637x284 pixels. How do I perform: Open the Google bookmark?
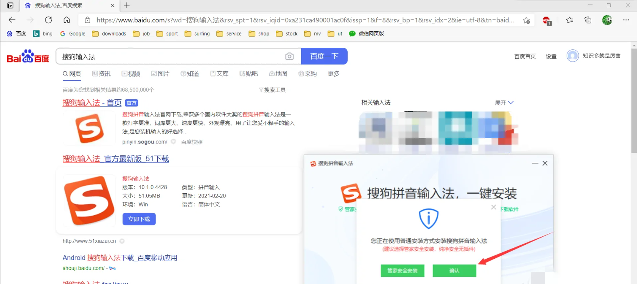pyautogui.click(x=73, y=34)
